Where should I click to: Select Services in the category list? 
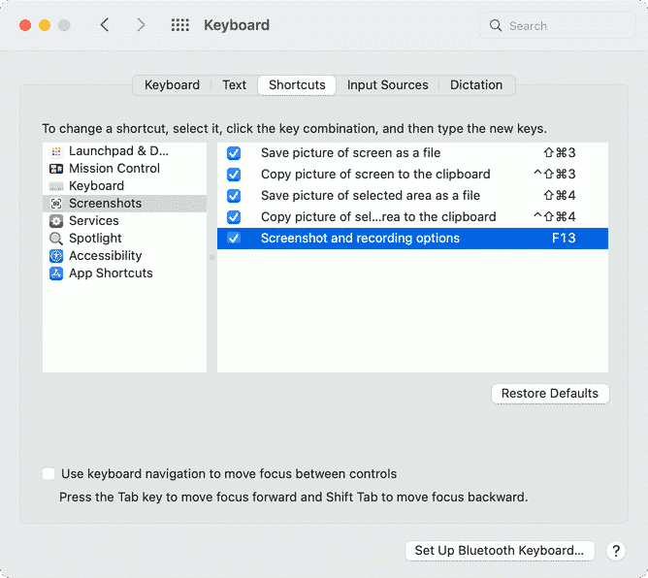[124, 221]
